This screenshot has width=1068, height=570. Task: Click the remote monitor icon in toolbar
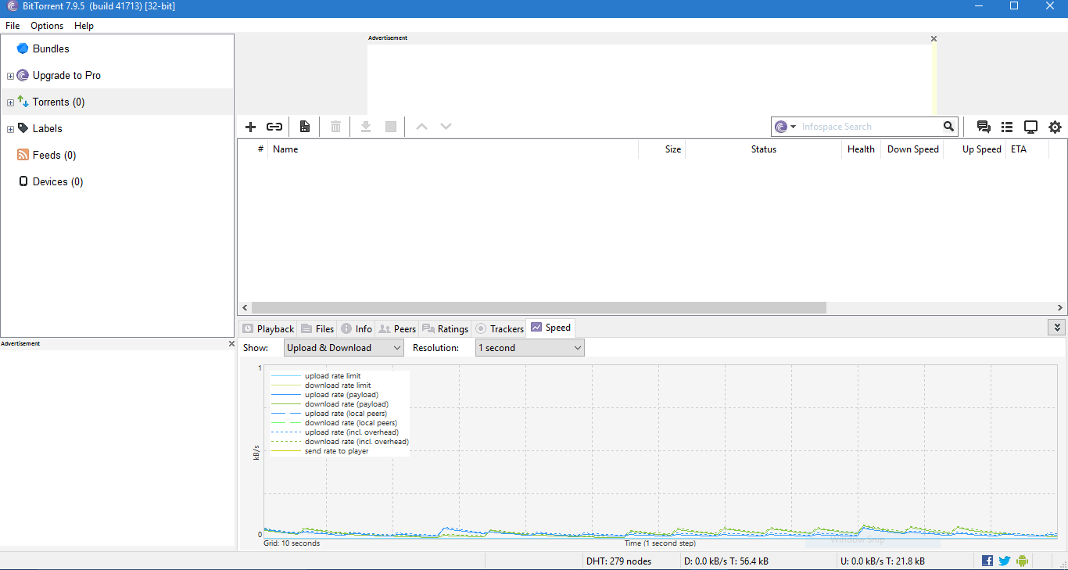coord(1031,127)
